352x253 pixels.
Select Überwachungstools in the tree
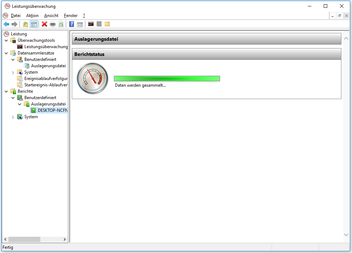[36, 40]
